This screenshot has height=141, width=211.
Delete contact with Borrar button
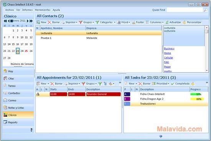(x=54, y=22)
